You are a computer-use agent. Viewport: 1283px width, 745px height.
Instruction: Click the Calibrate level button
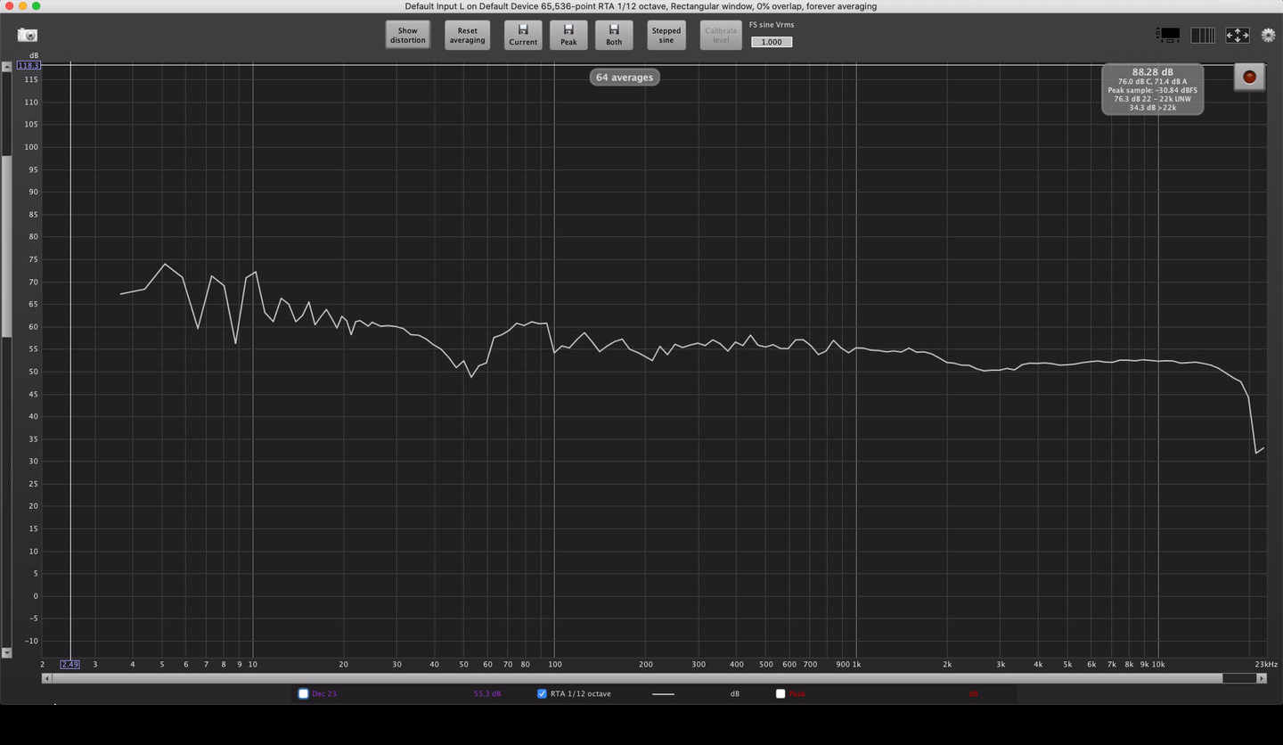tap(721, 36)
